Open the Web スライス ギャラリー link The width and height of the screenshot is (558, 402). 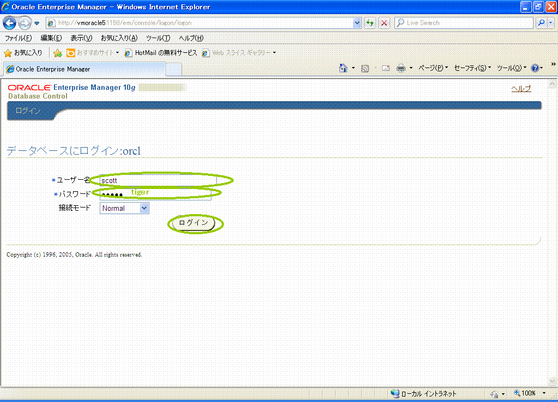pos(239,53)
